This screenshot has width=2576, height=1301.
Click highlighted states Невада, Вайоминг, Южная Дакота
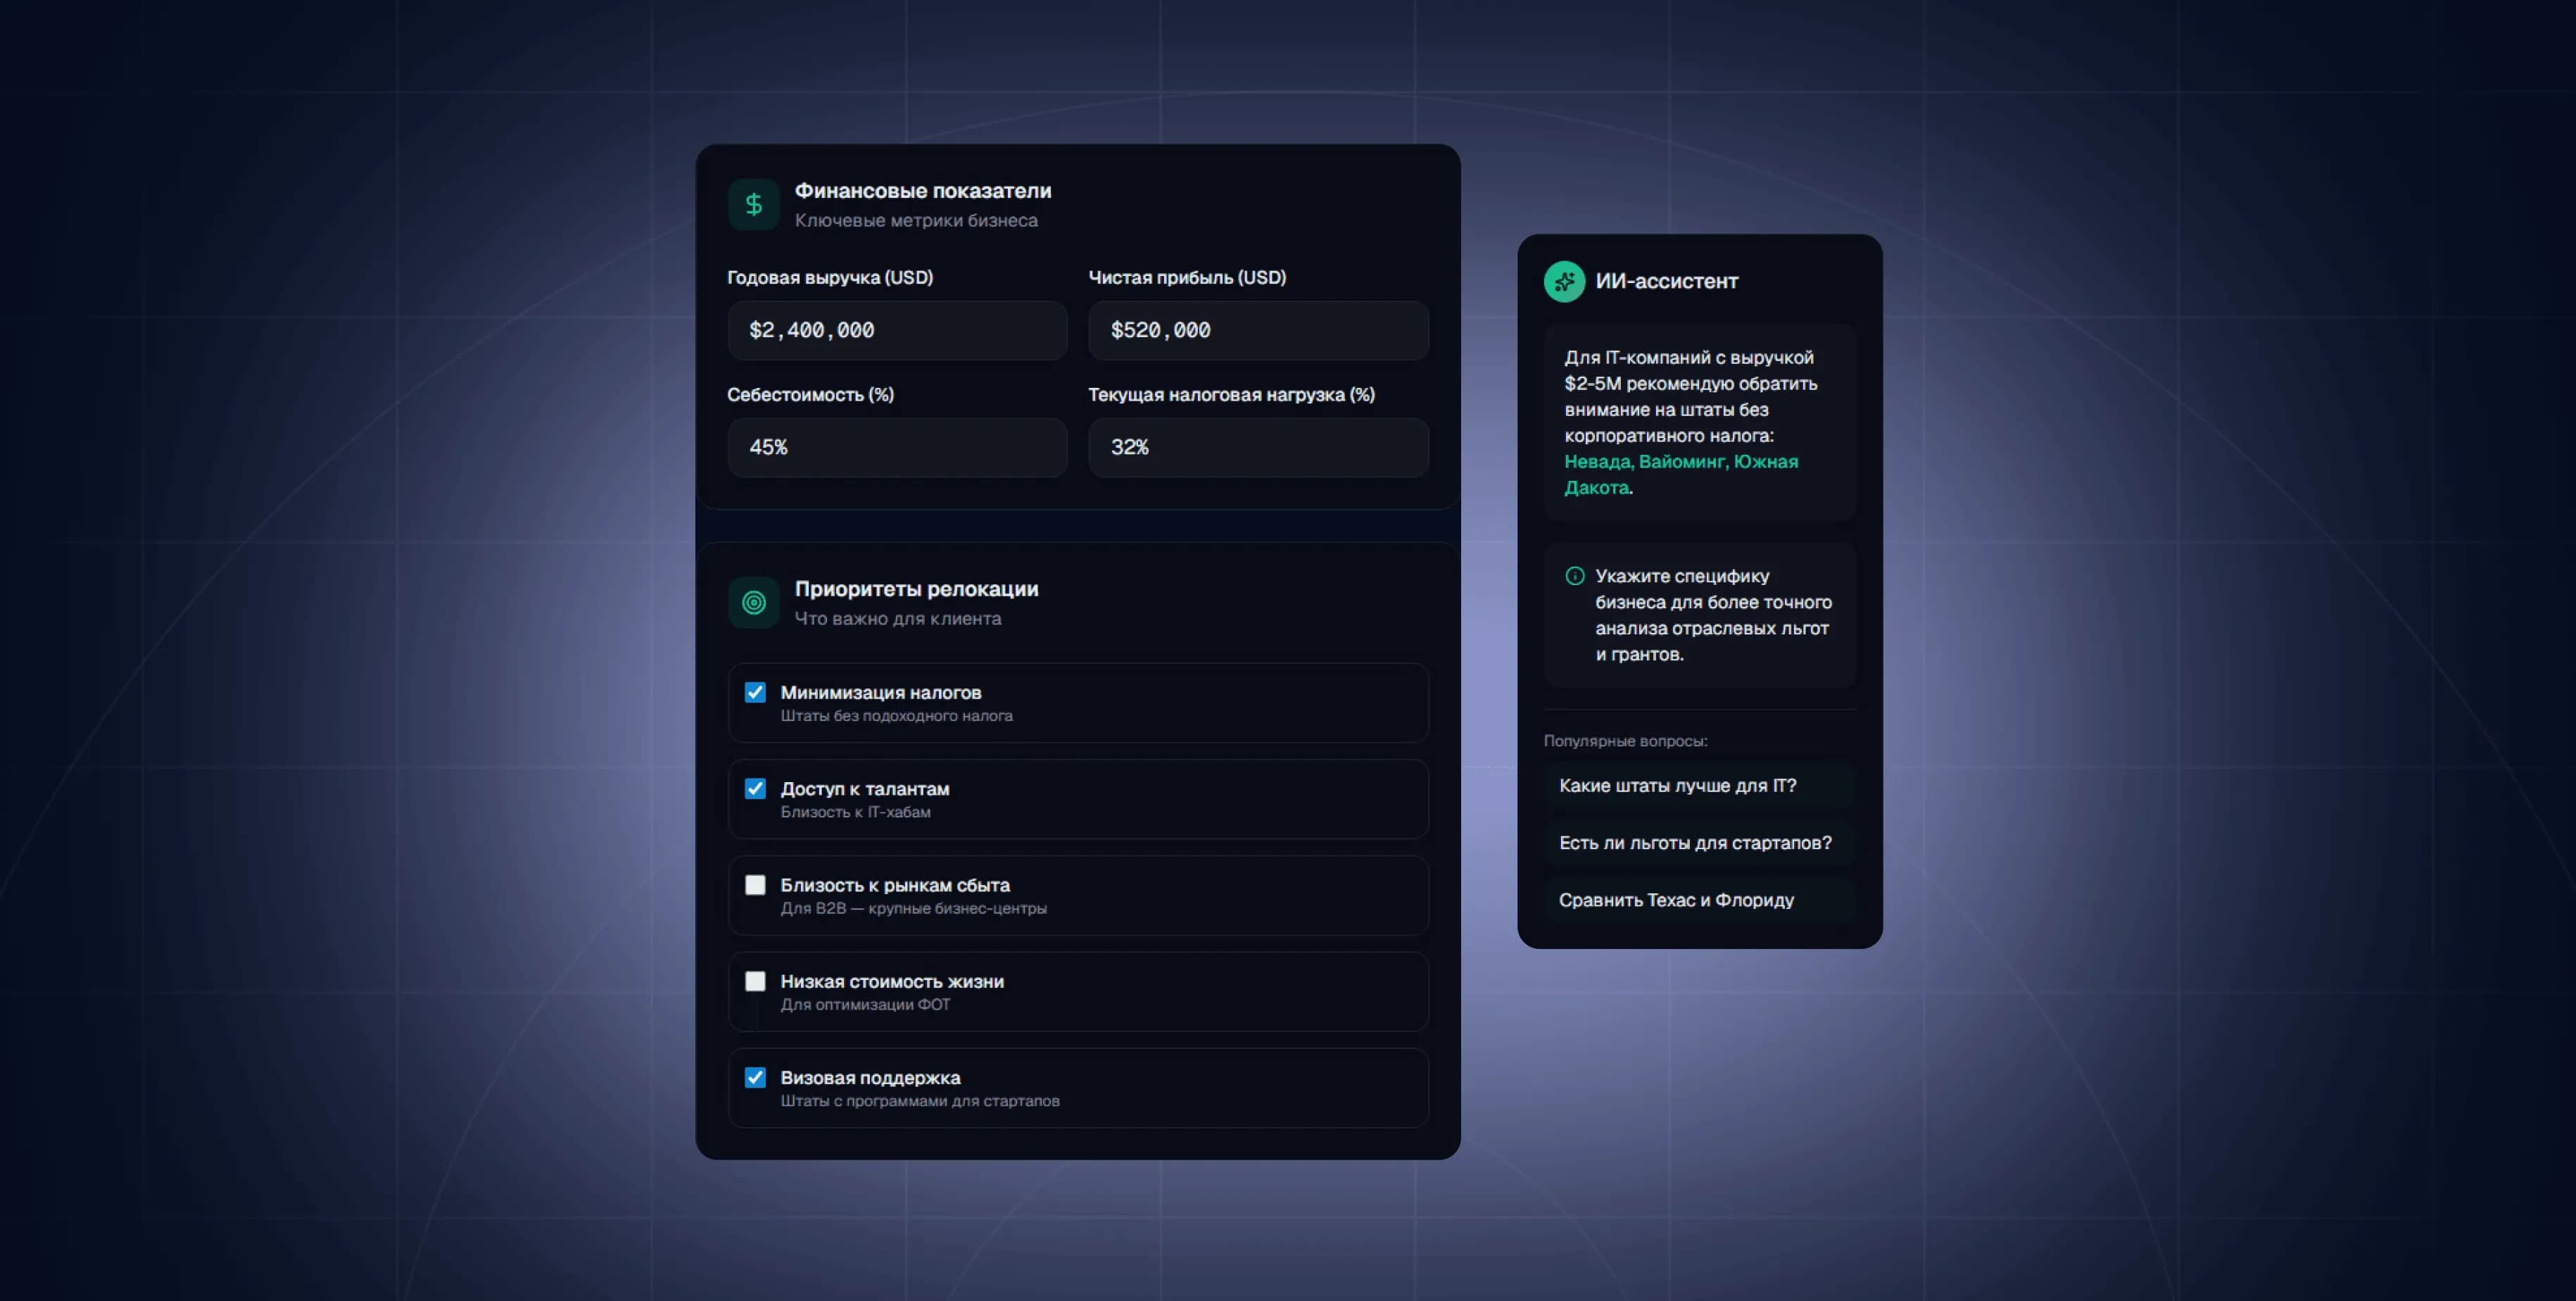tap(1681, 475)
